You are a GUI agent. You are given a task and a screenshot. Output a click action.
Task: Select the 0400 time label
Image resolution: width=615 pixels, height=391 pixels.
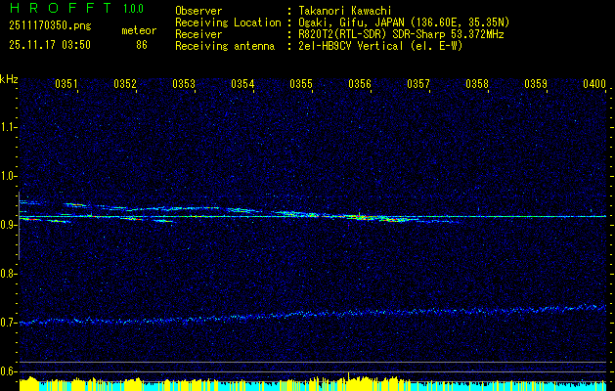593,84
